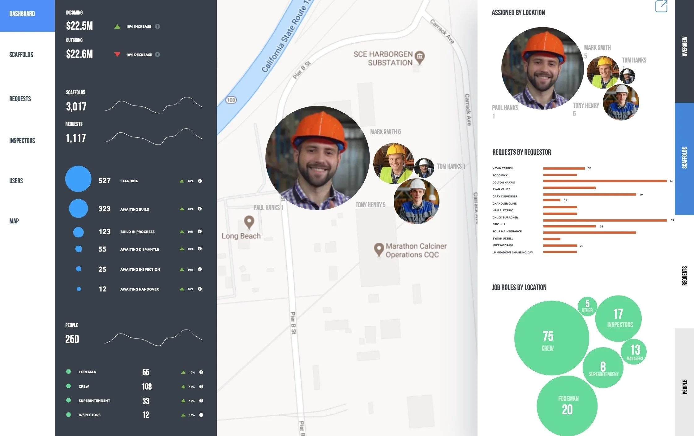Image resolution: width=694 pixels, height=436 pixels.
Task: Click the Marathon Calciner Operations map pin
Action: (x=379, y=248)
